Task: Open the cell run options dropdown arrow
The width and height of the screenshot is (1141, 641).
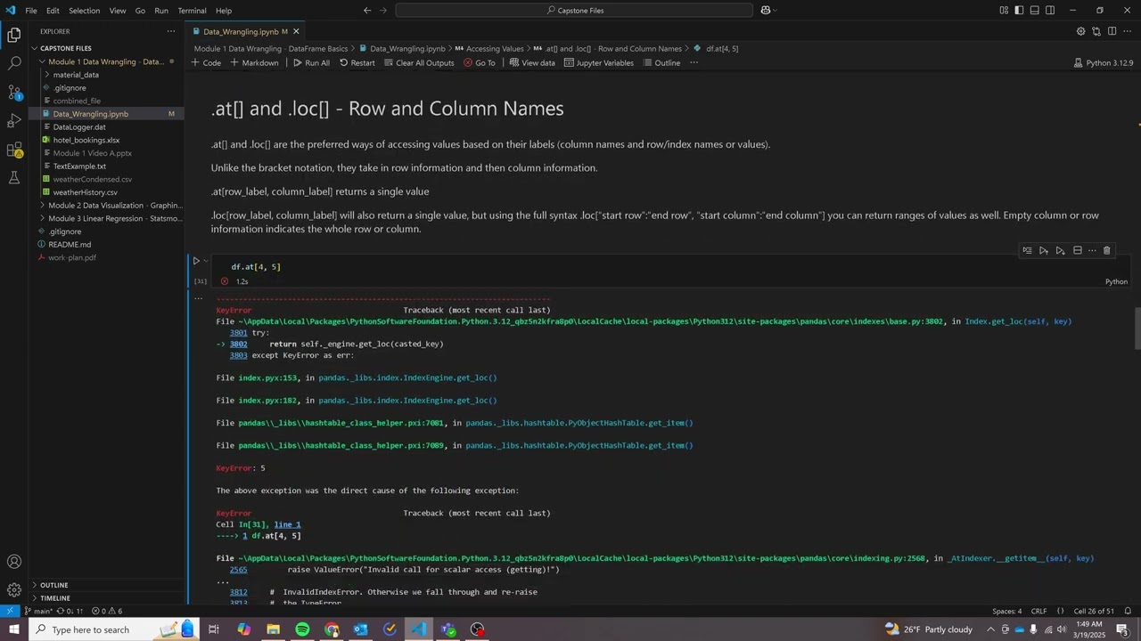Action: click(x=206, y=261)
